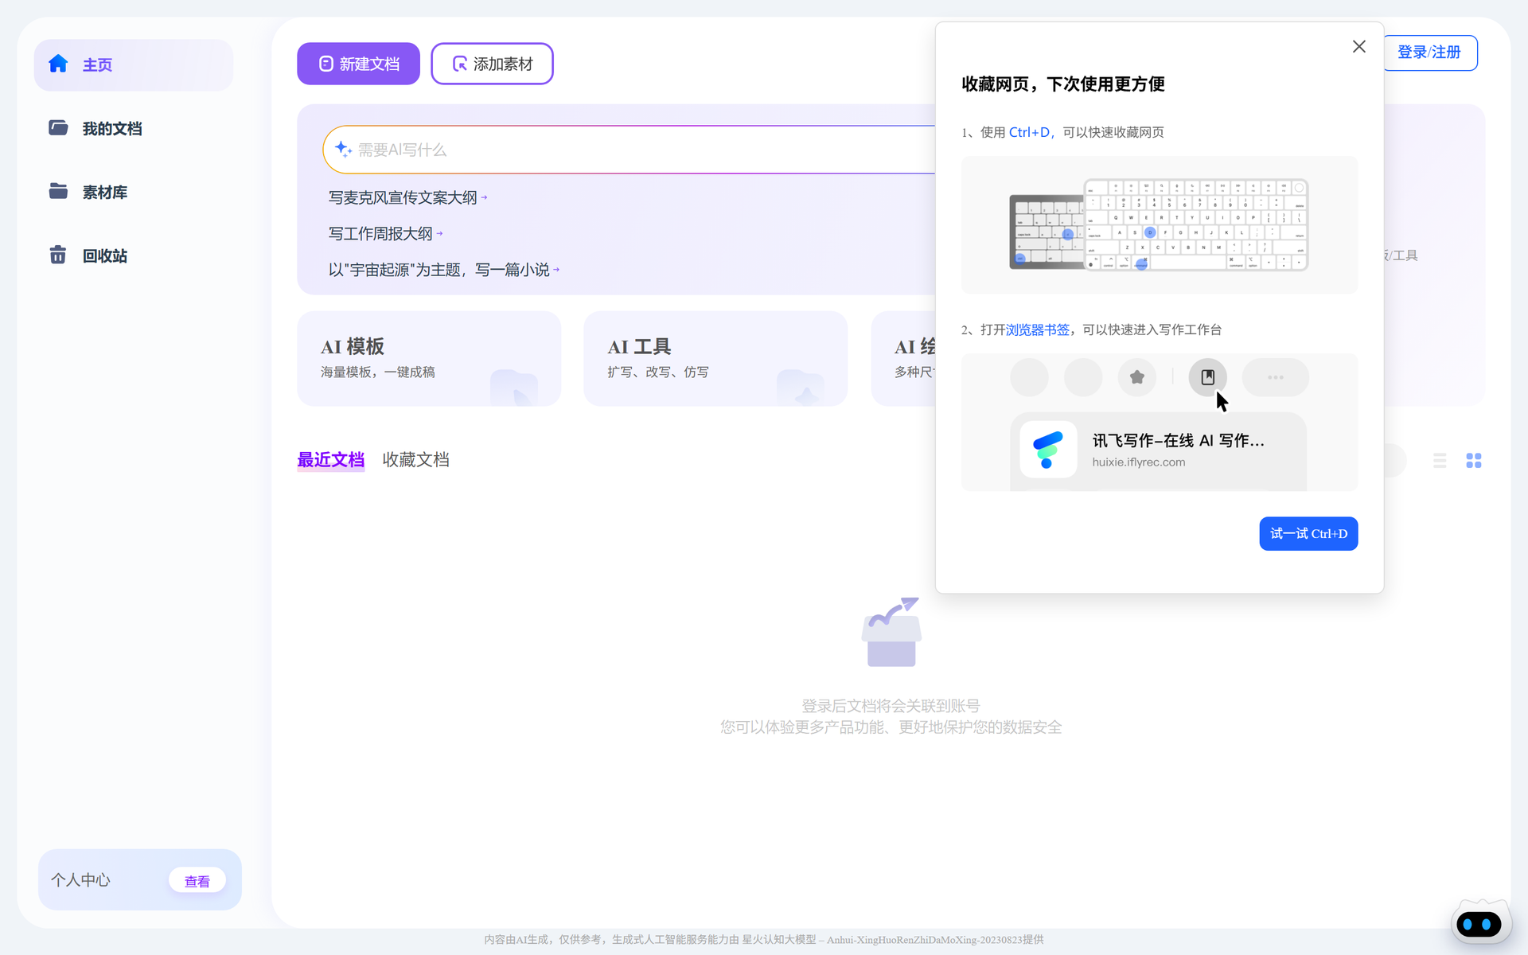Select the 最近文档 tab
Image resolution: width=1528 pixels, height=955 pixels.
tap(331, 460)
